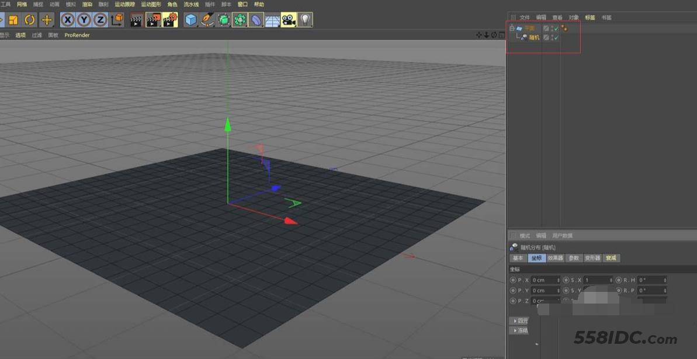Viewport: 697px width, 359px height.
Task: Switch to the 基本 tab
Action: (x=518, y=258)
